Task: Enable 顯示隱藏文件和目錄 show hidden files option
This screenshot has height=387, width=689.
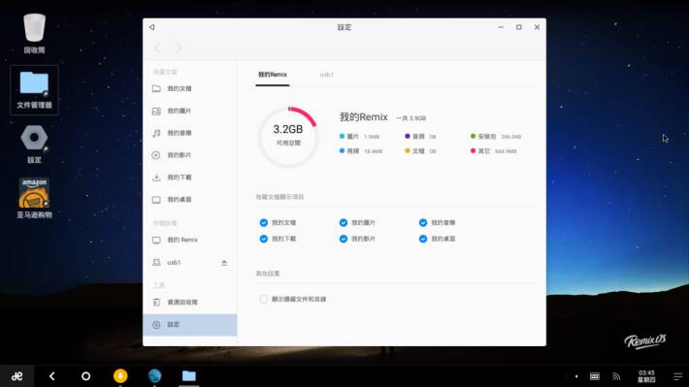Action: tap(264, 299)
